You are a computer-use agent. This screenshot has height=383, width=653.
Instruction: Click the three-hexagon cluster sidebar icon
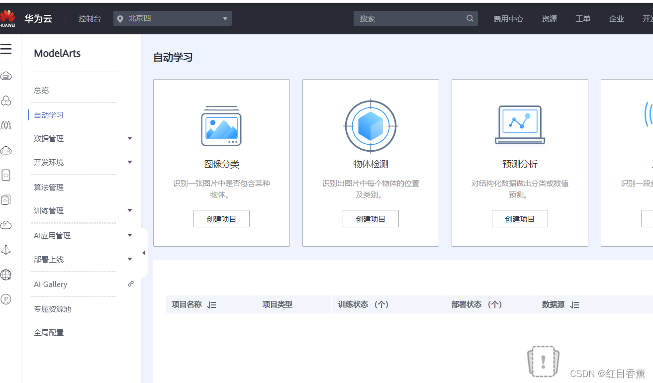6,100
